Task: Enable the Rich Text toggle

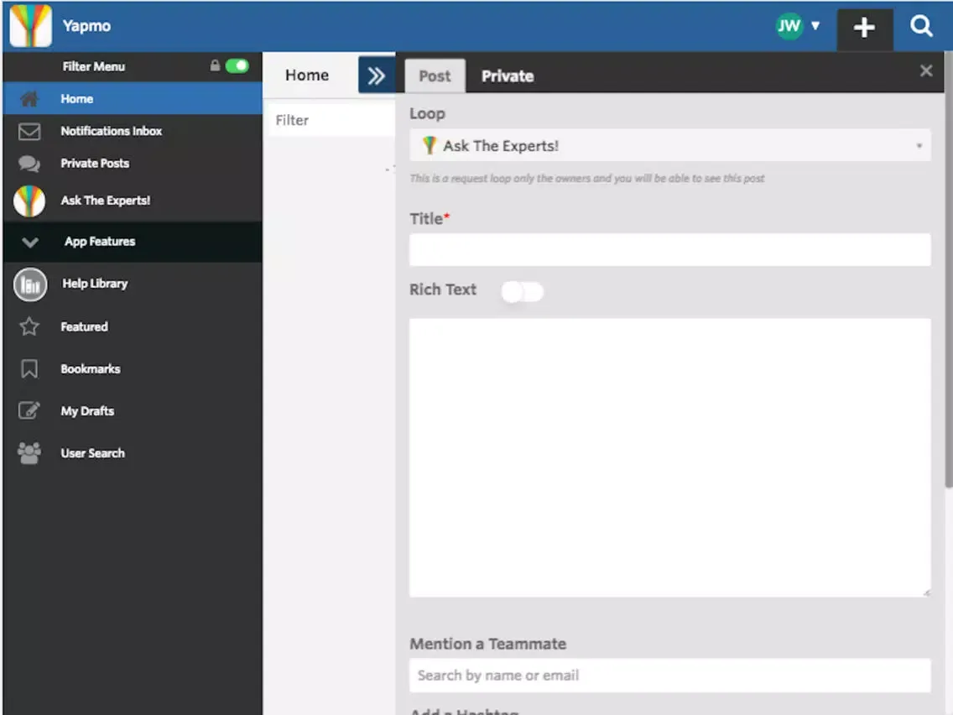Action: [x=522, y=292]
